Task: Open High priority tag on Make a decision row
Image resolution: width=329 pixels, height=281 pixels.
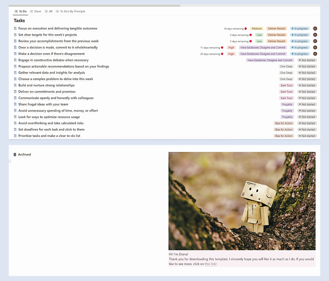Action: coord(231,54)
